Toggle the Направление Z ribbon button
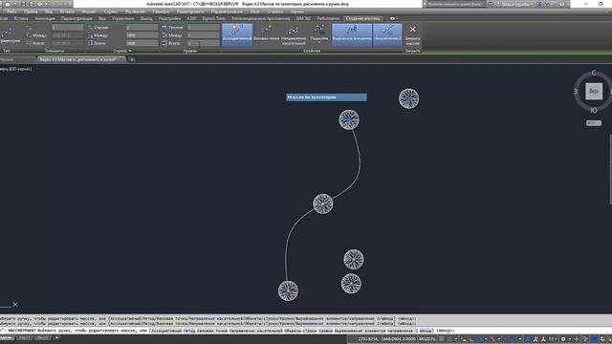The width and height of the screenshot is (612, 344). pyautogui.click(x=387, y=34)
